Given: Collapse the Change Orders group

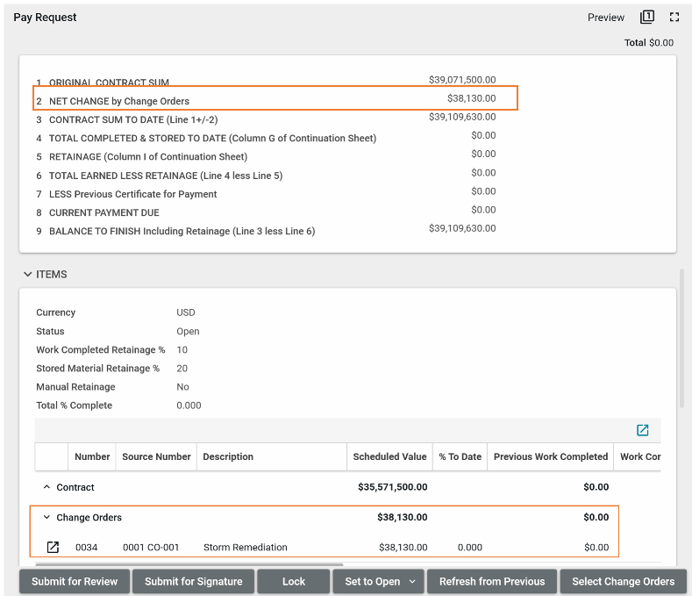Looking at the screenshot, I should [46, 518].
